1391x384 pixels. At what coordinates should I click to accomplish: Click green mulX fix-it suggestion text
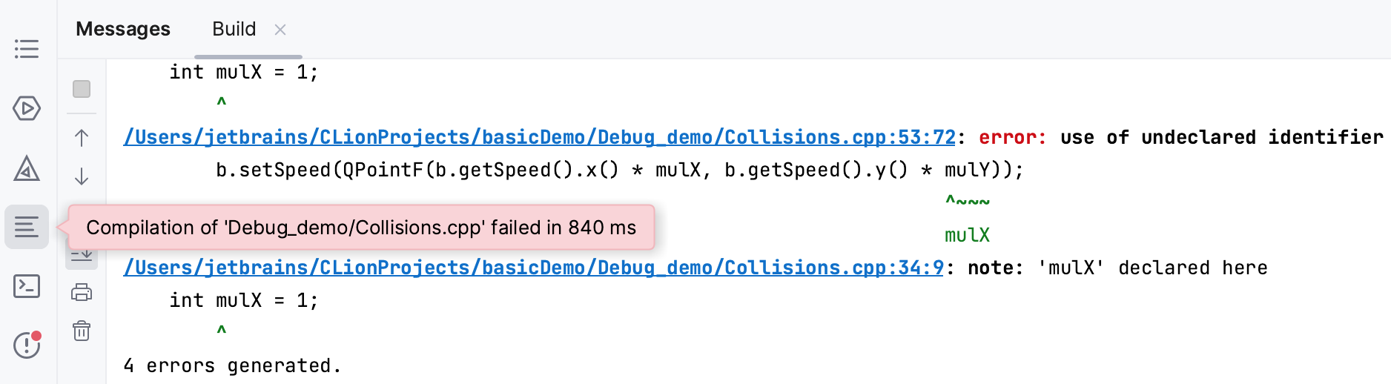[x=967, y=236]
